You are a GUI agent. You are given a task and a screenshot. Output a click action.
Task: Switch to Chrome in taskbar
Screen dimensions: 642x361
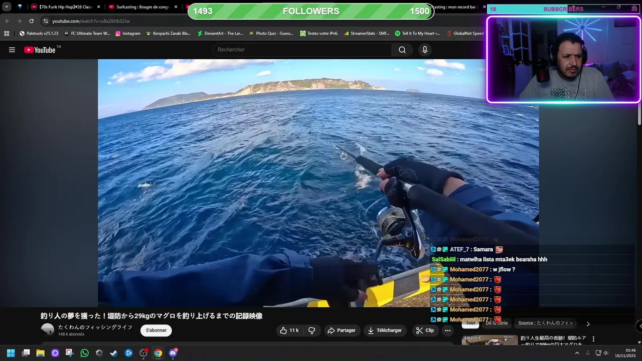[158, 353]
